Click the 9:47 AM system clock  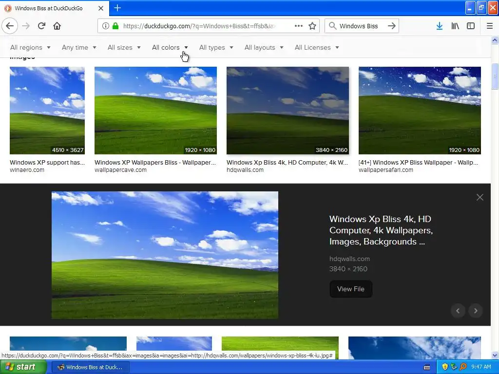point(481,367)
